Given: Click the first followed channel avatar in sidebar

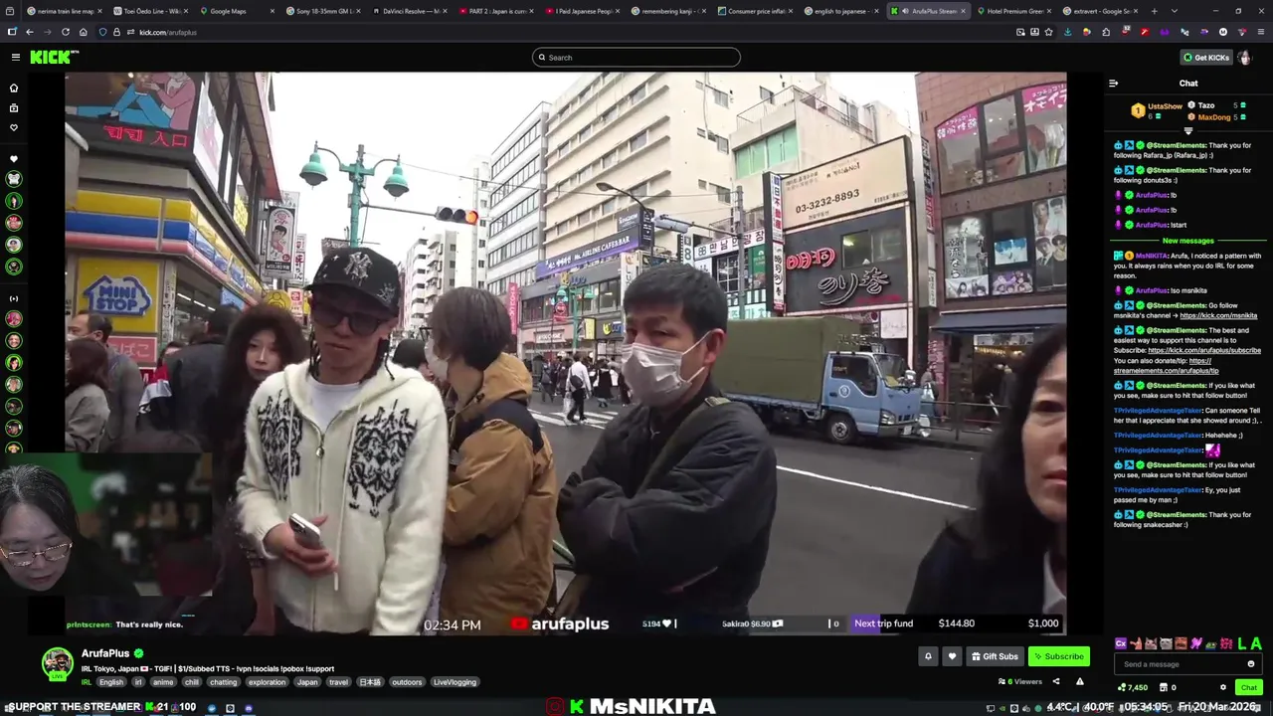Looking at the screenshot, I should [x=14, y=179].
